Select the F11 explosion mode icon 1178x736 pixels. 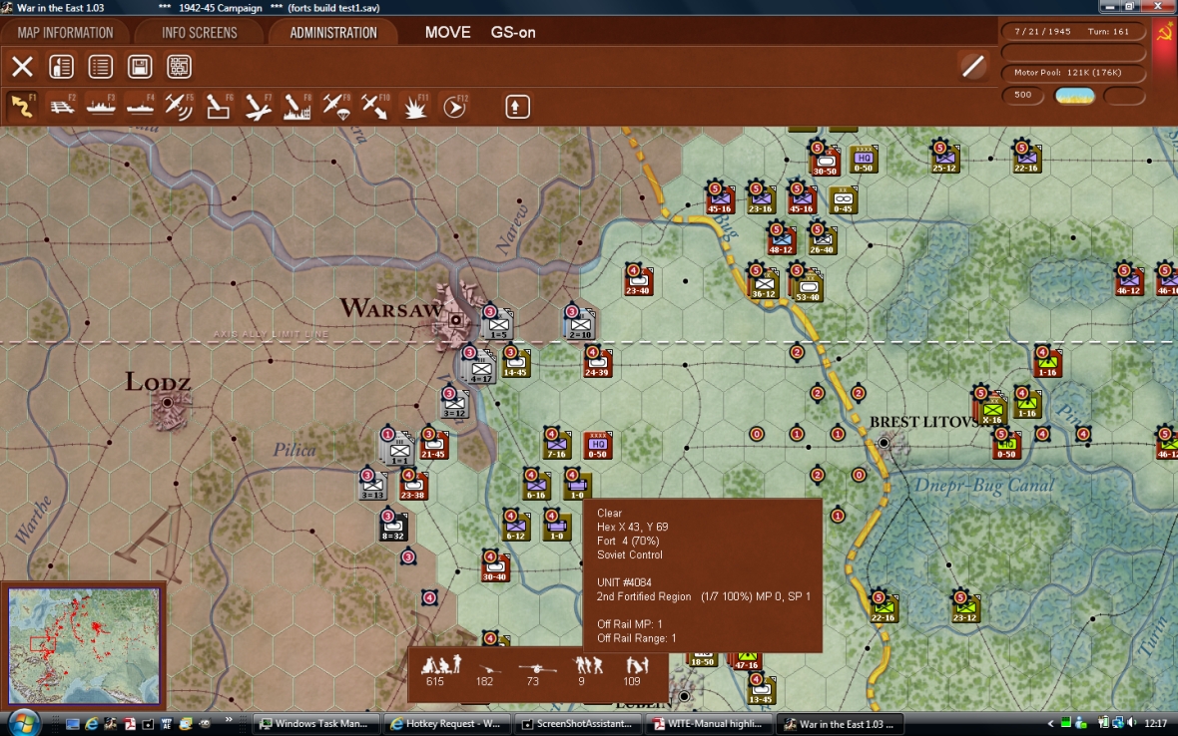point(414,107)
